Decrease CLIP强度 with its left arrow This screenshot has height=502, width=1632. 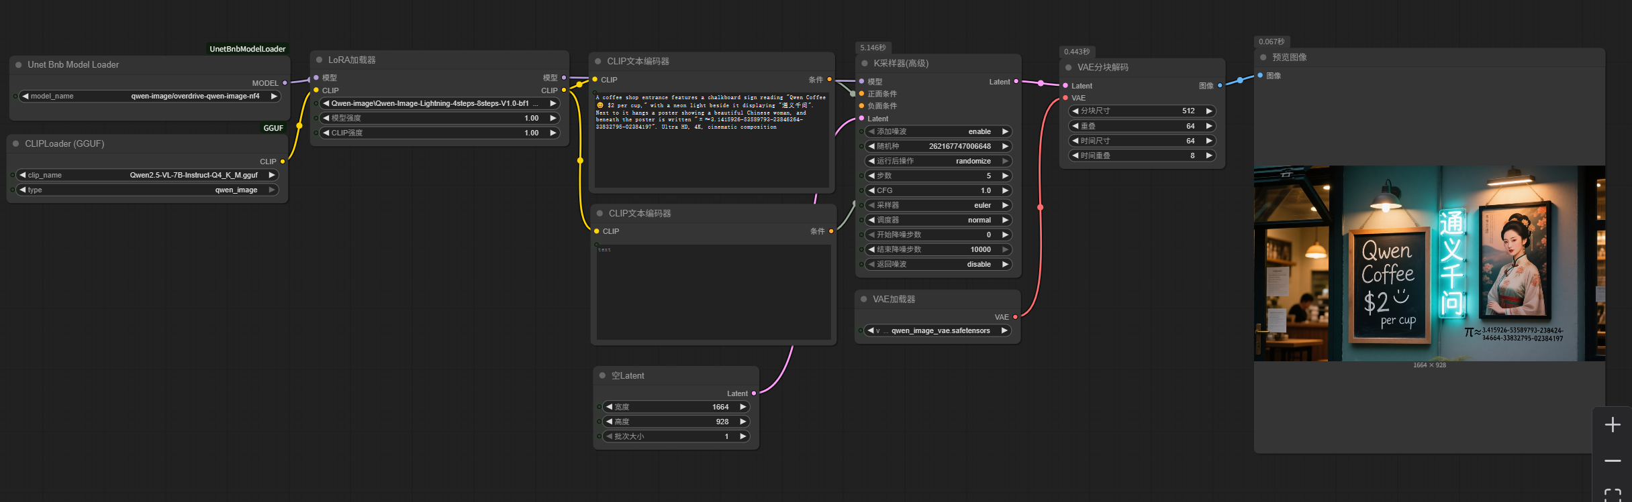click(326, 133)
